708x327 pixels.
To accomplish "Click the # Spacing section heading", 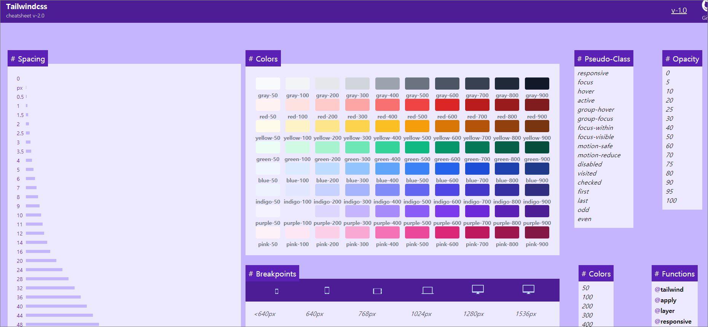I will (x=28, y=58).
